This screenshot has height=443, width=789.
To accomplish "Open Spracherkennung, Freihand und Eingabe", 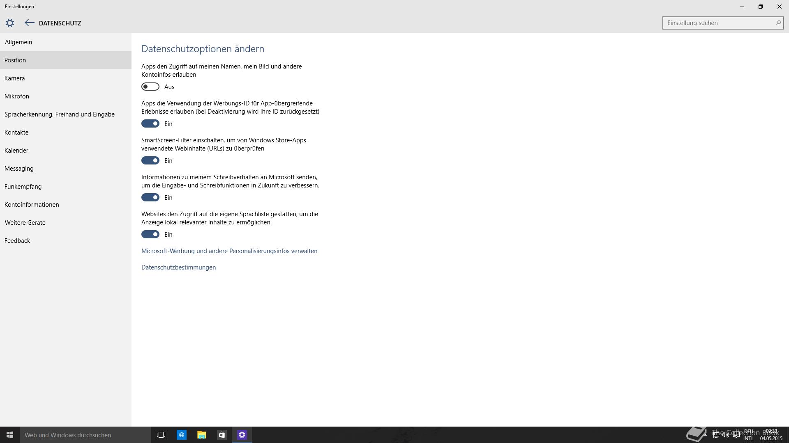I will click(x=66, y=114).
